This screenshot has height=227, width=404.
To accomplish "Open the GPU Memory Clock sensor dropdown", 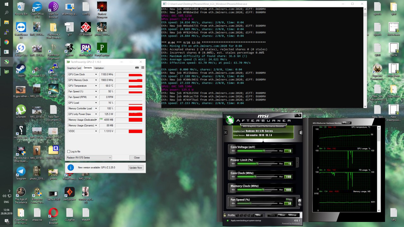I will [x=96, y=80].
